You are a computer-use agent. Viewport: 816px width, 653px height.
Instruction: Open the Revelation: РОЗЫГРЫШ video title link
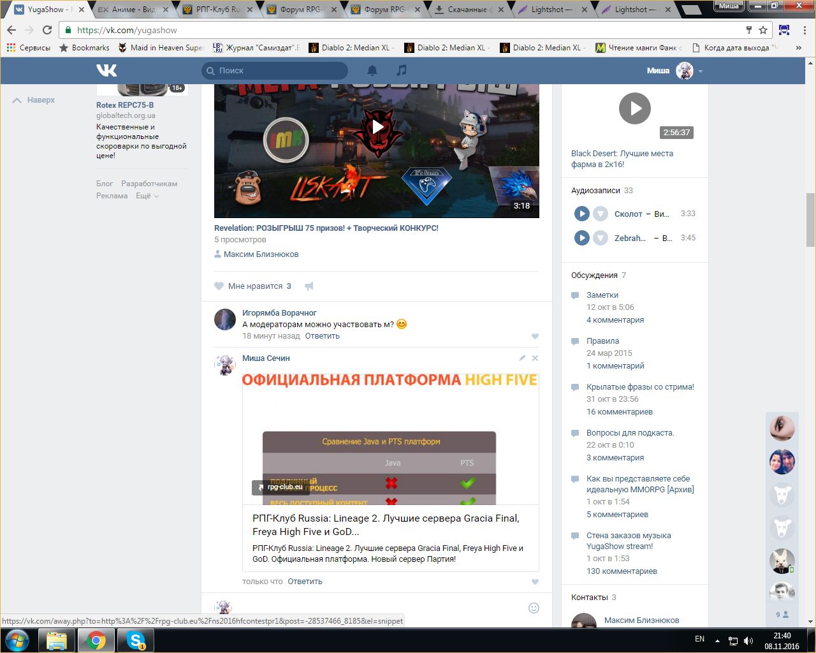click(326, 228)
